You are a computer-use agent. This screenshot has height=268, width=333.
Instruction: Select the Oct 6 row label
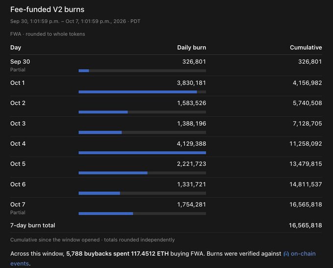point(18,185)
